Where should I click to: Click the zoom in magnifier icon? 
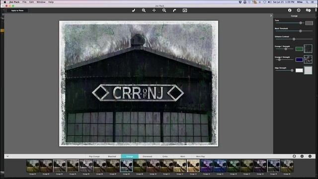(144, 10)
